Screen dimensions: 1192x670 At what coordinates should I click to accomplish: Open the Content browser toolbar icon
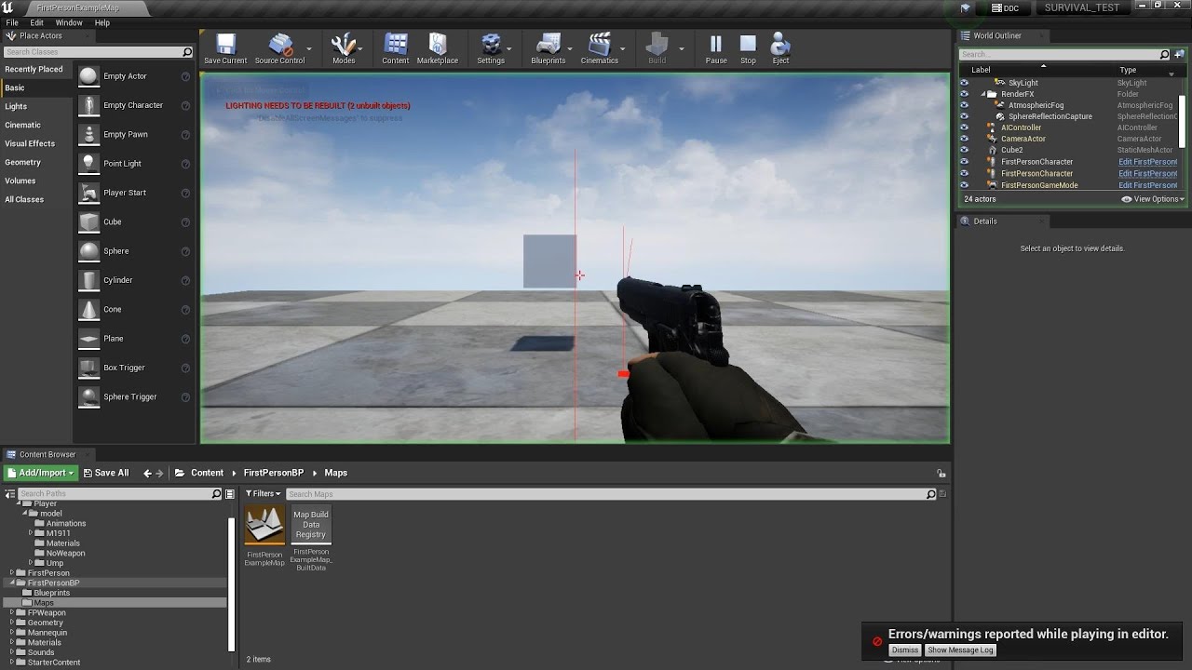396,49
